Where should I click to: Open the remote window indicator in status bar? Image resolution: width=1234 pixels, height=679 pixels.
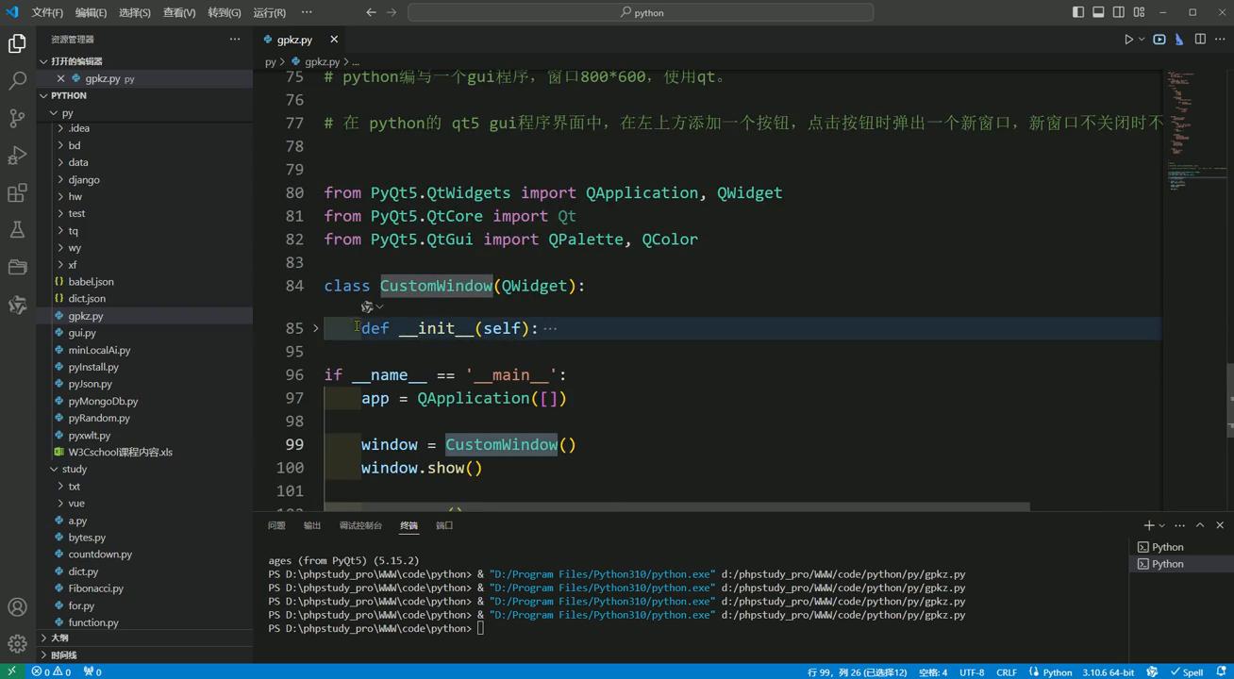coord(11,671)
